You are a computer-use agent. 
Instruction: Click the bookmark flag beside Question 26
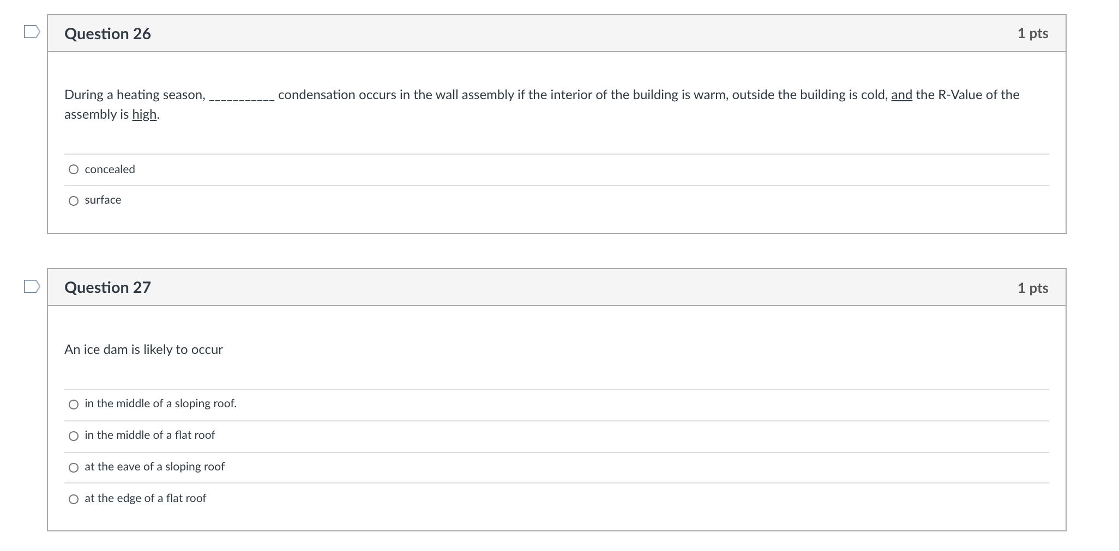(31, 33)
